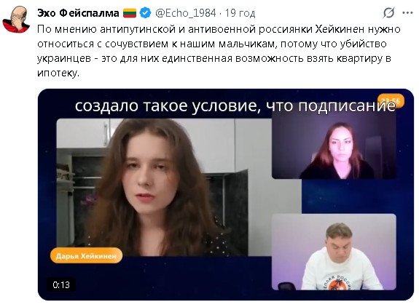This screenshot has height=307, width=419.
Task: Click the 0:13 video duration badge
Action: click(x=61, y=285)
